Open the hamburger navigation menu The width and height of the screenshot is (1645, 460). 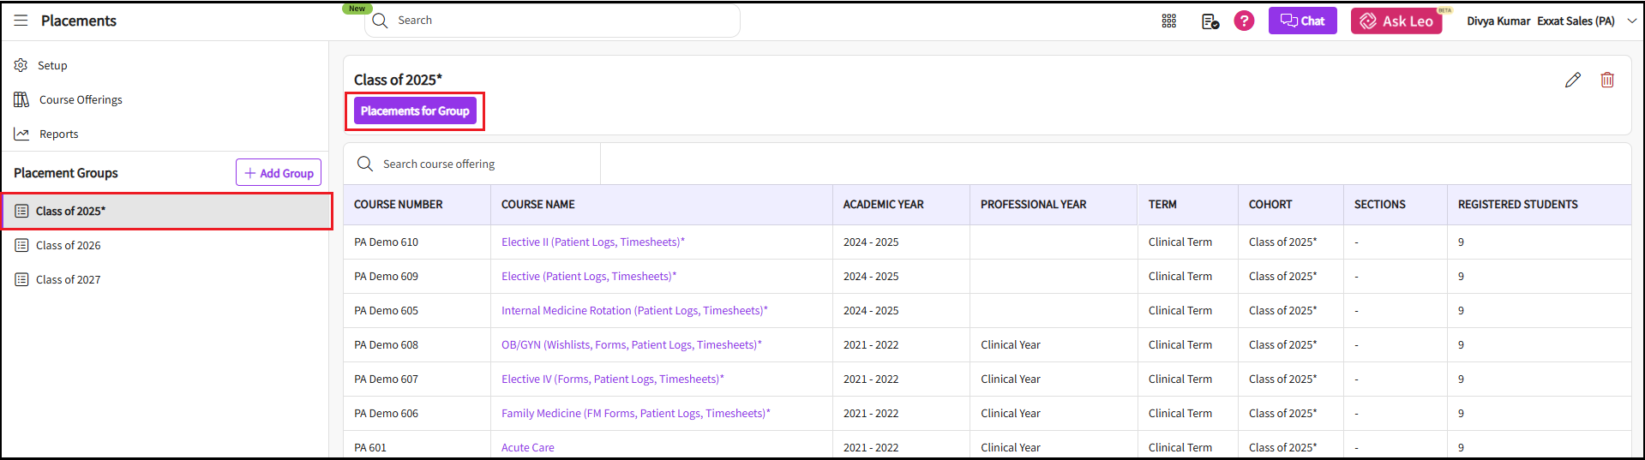[x=21, y=21]
